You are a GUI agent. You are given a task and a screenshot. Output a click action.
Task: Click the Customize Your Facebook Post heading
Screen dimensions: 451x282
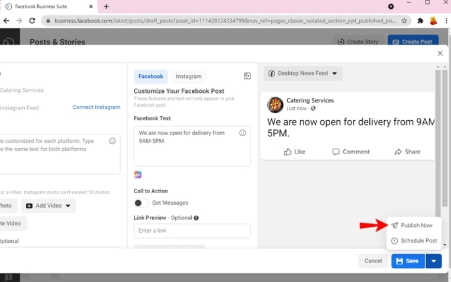click(179, 91)
